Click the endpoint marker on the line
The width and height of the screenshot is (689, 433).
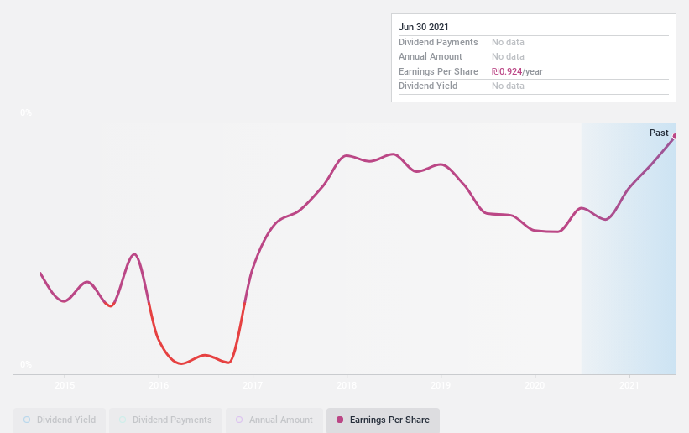pyautogui.click(x=675, y=136)
